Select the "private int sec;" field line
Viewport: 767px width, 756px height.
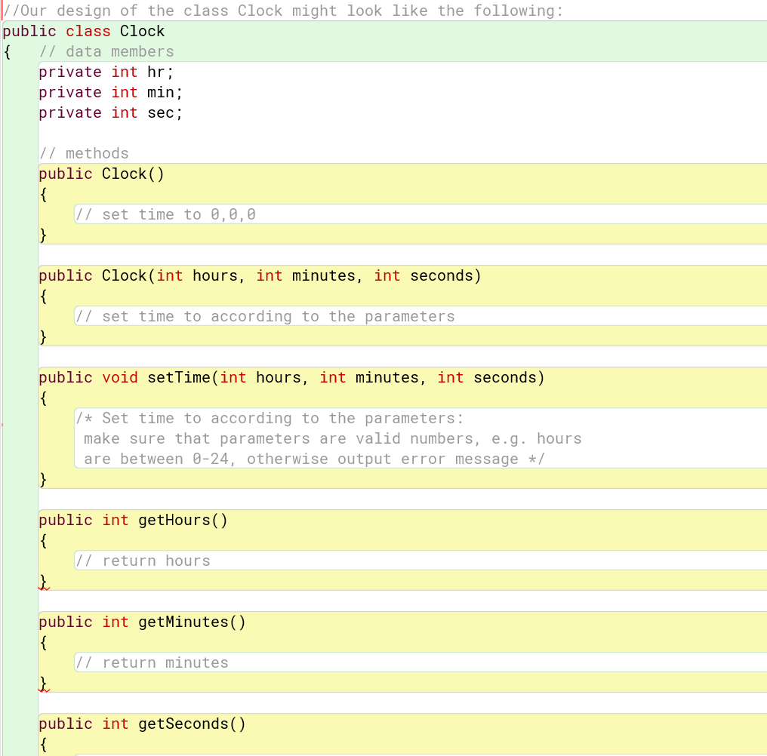pos(109,112)
